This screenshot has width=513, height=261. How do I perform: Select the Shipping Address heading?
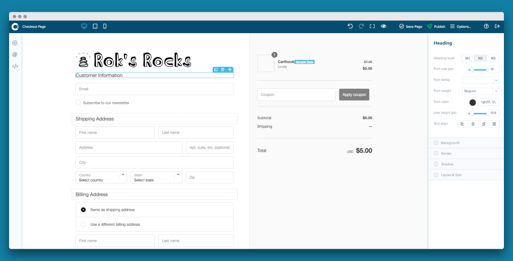[95, 119]
